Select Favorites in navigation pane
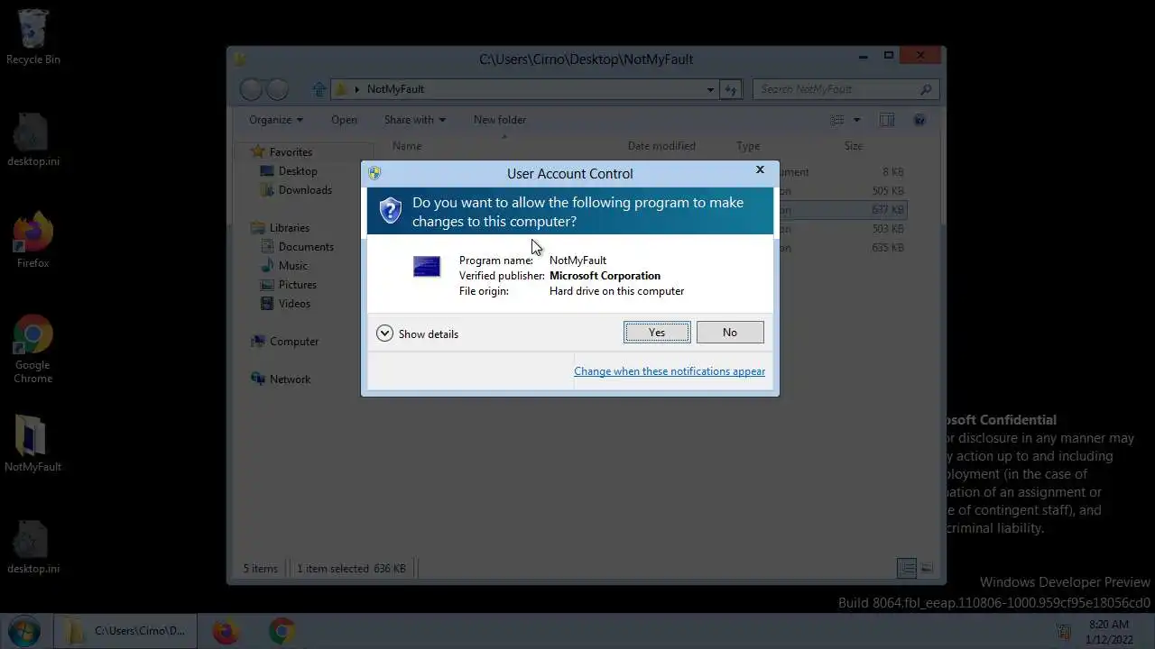 click(x=282, y=152)
